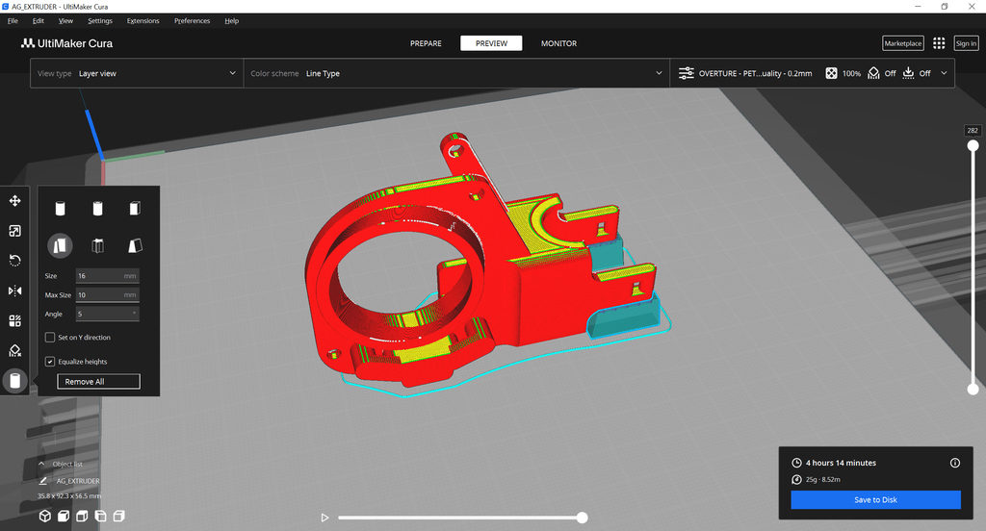The image size is (986, 531).
Task: Select the Move tool
Action: pos(15,201)
